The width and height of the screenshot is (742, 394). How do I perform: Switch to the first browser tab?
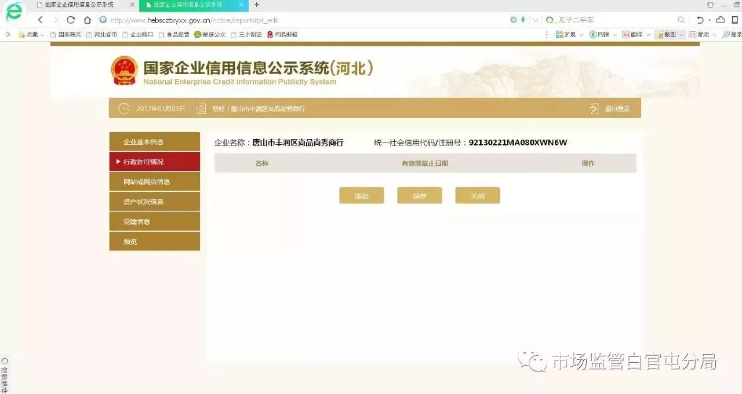point(79,5)
